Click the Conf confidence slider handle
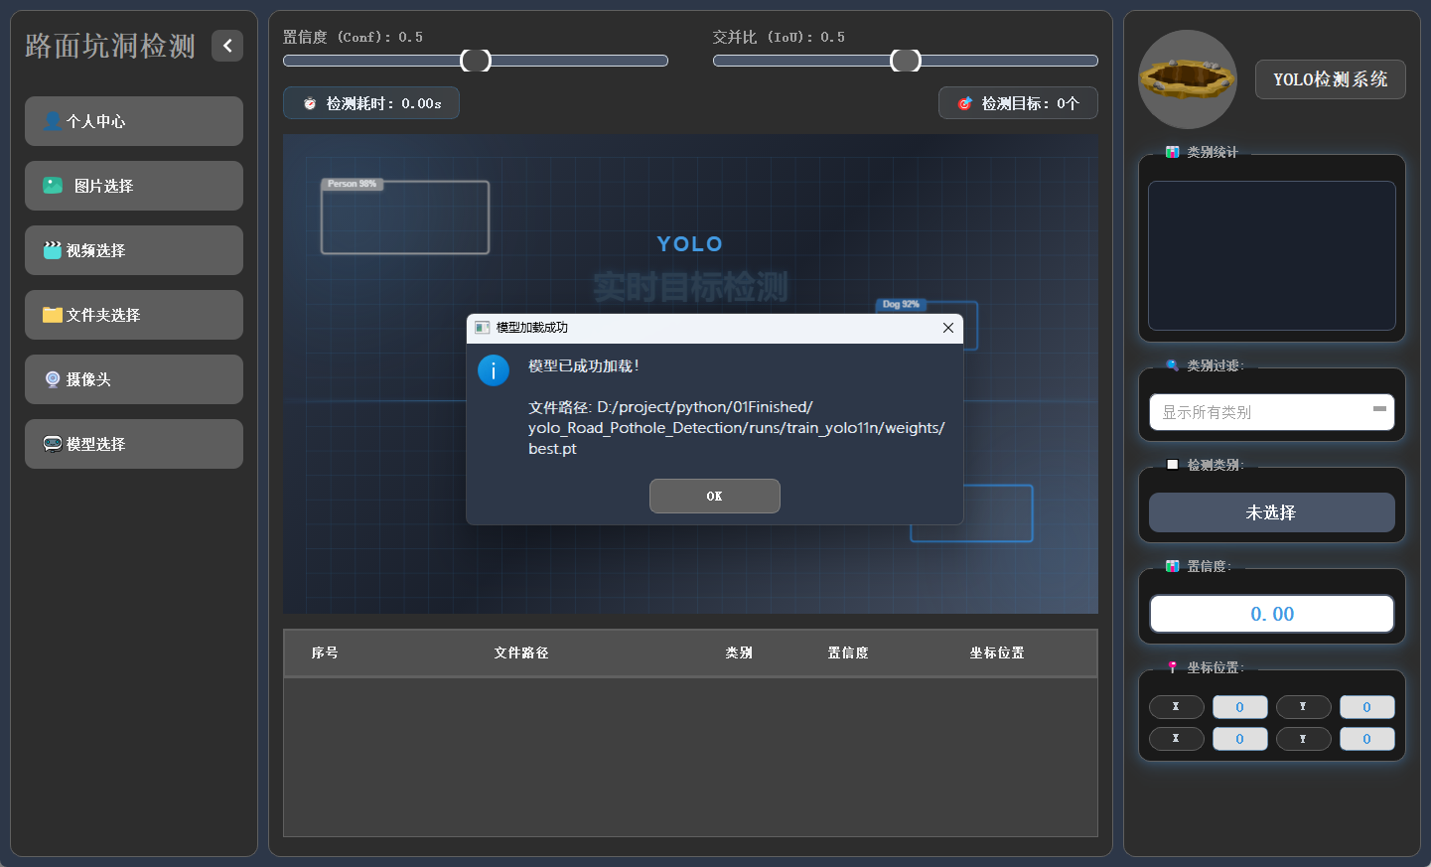Image resolution: width=1431 pixels, height=867 pixels. [474, 60]
